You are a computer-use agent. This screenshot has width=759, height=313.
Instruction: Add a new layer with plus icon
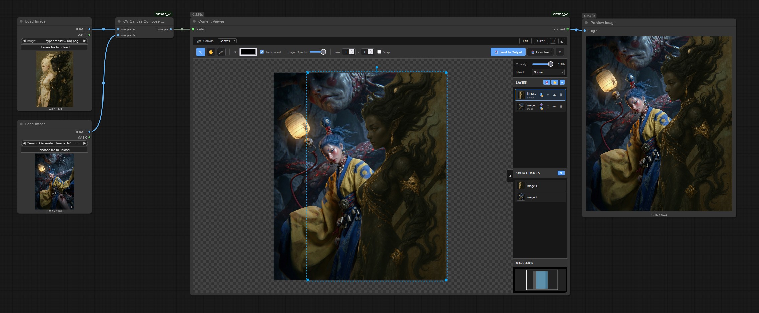coord(562,82)
